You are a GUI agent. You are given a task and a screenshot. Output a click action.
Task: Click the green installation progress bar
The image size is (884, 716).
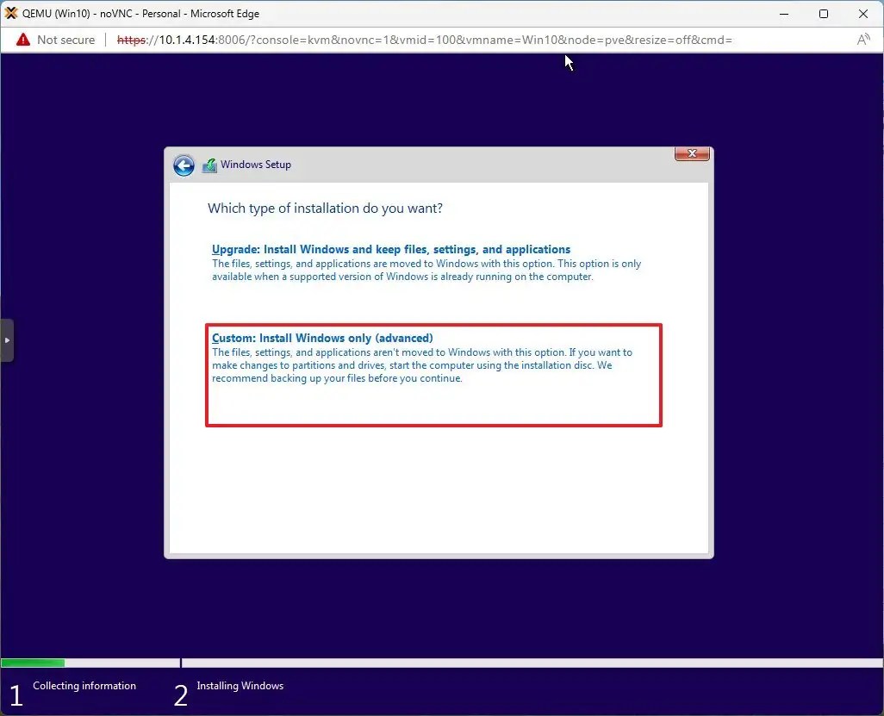[x=33, y=663]
